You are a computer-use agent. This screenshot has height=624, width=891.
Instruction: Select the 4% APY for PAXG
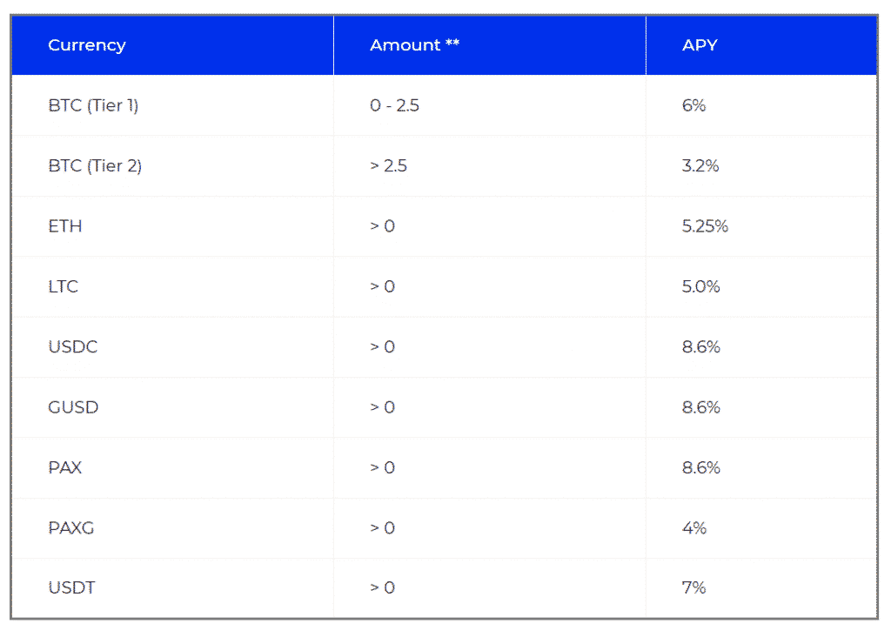[694, 527]
